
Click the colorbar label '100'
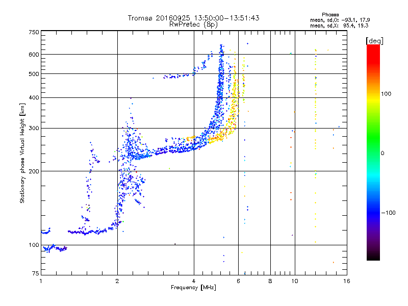tap(386, 94)
